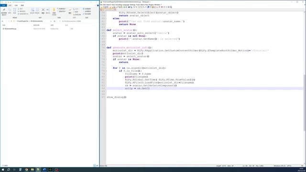
Task: Click the UTF-8 encoding status entry
Action: pos(289,166)
